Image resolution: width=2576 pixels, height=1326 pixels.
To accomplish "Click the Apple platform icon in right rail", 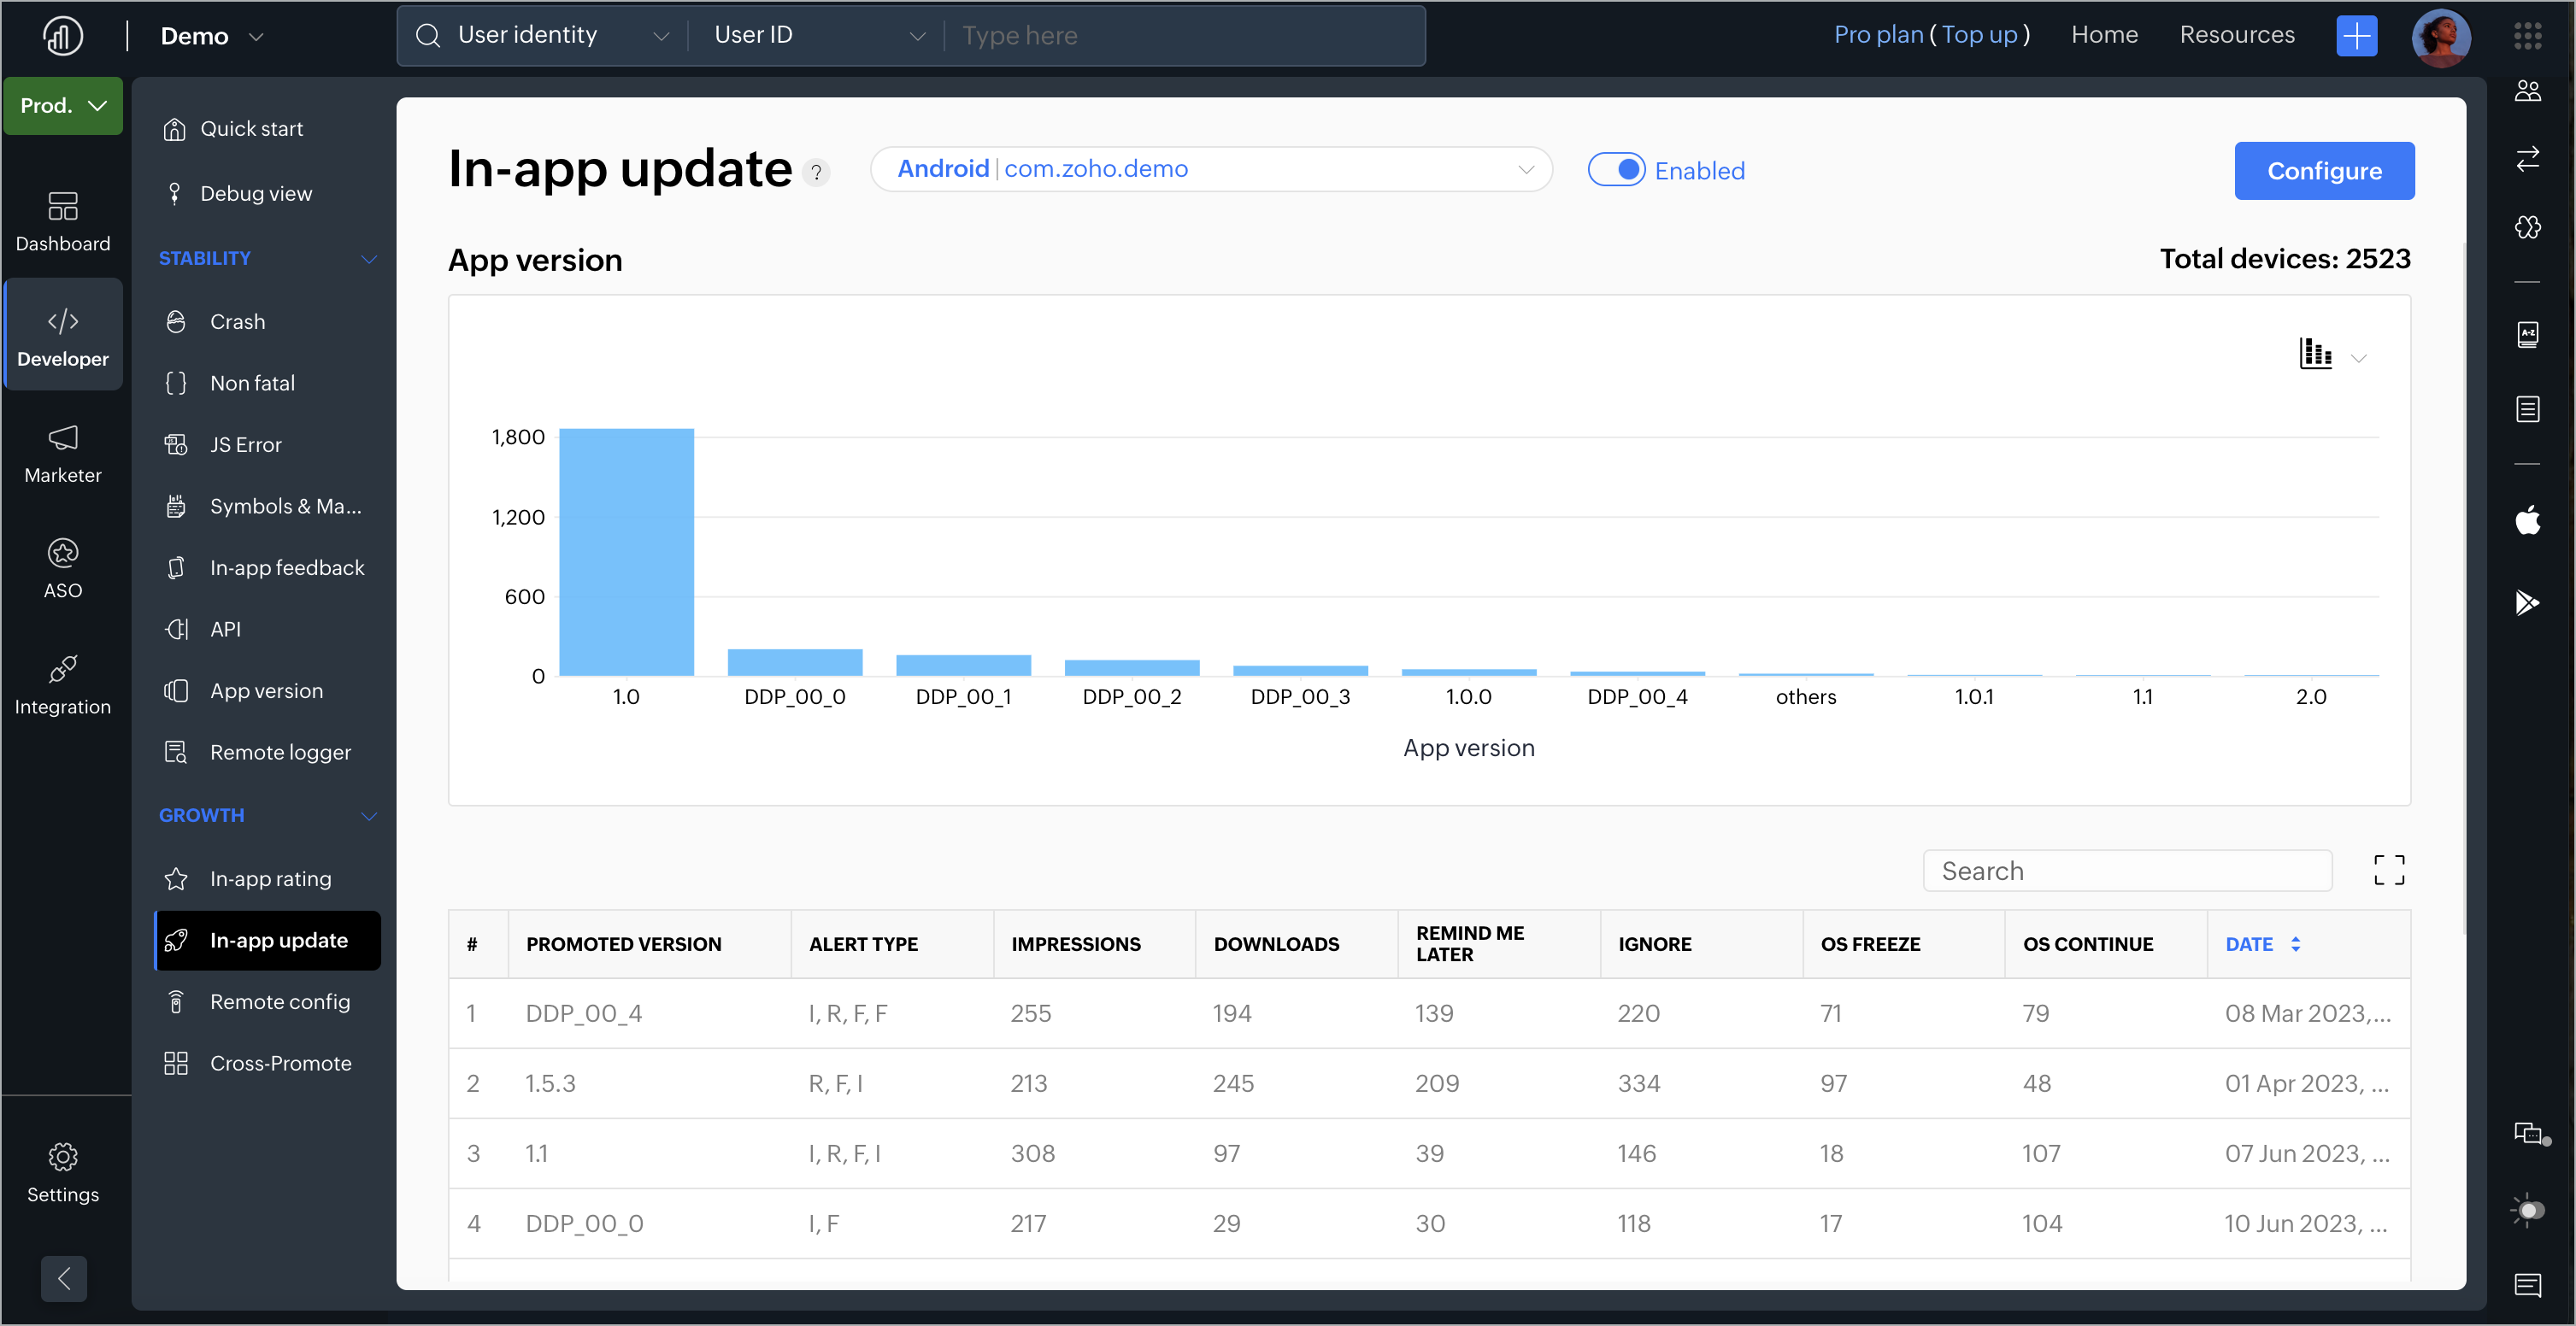I will pos(2527,520).
